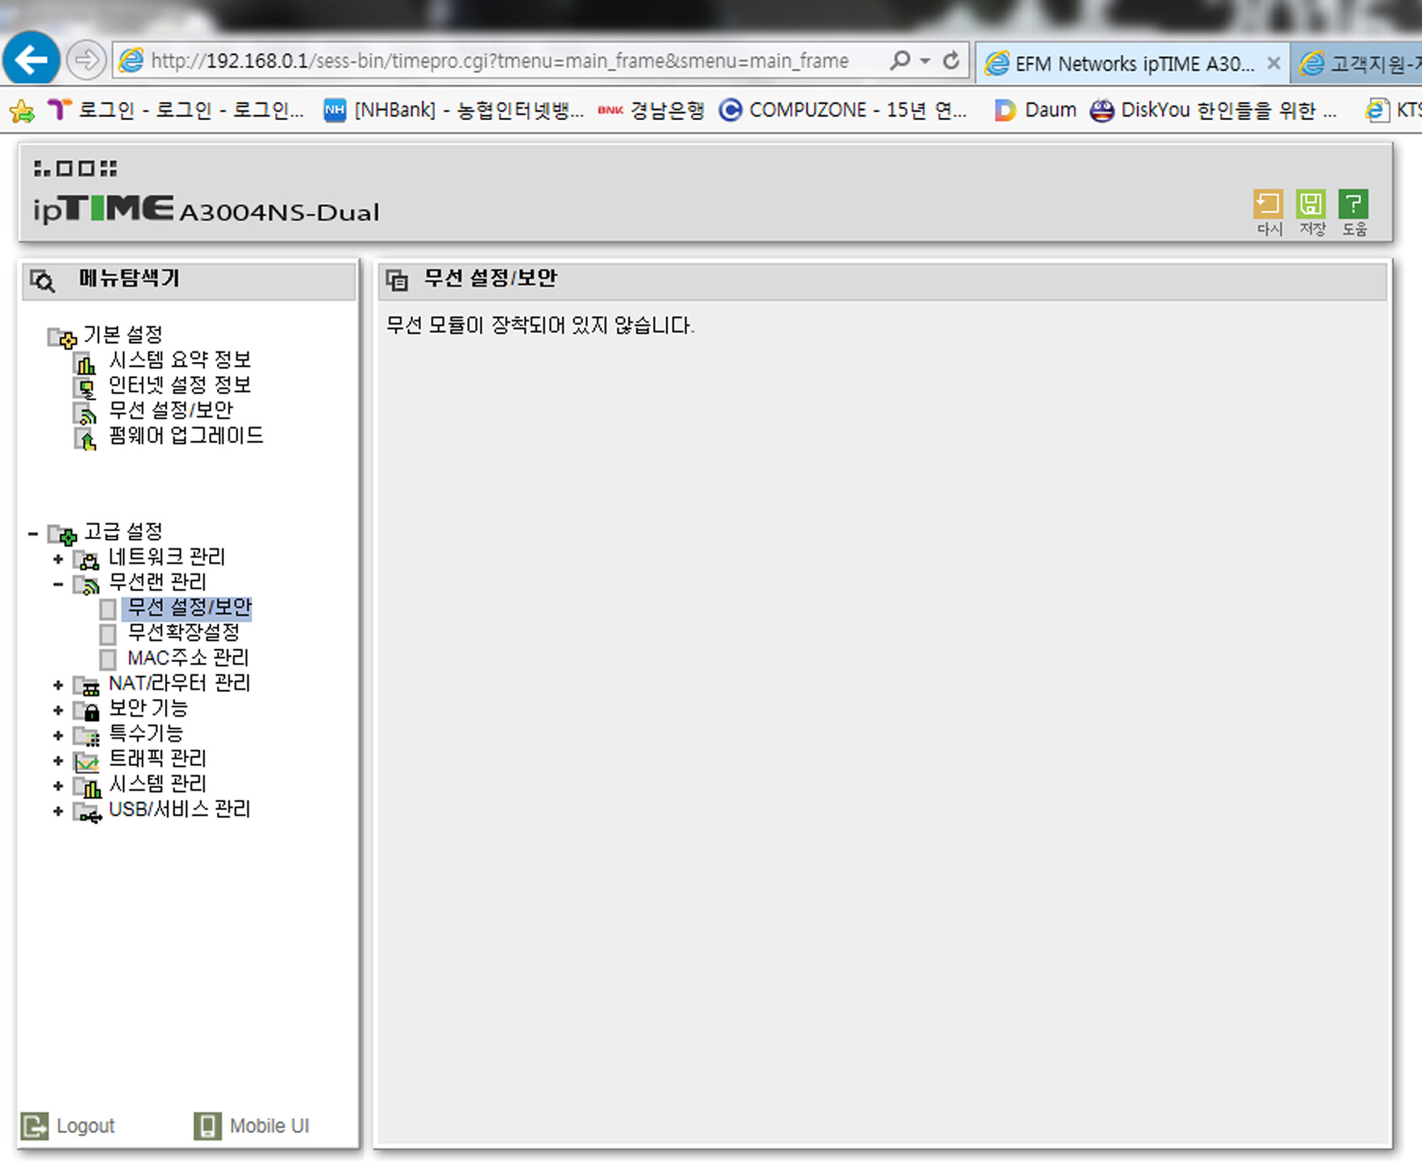This screenshot has height=1172, width=1422.
Task: Click the Mobile UI link
Action: tap(269, 1126)
